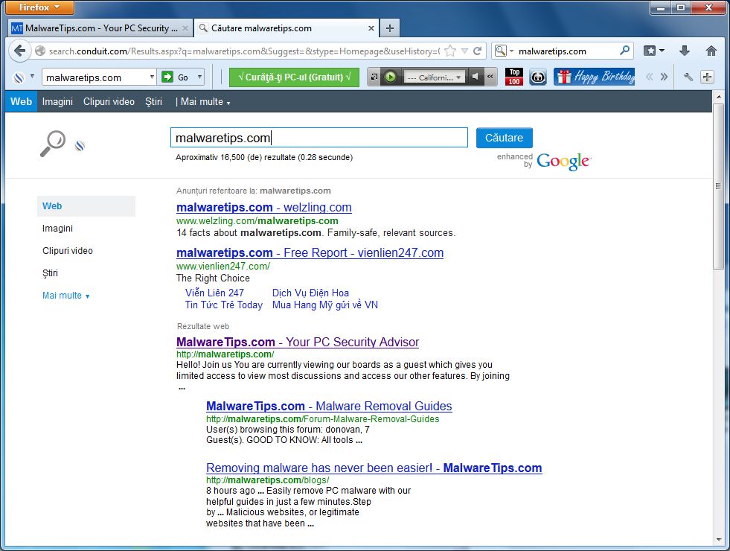This screenshot has width=730, height=551.
Task: Expand the Conduit toolbar logo menu arrow
Action: point(32,76)
